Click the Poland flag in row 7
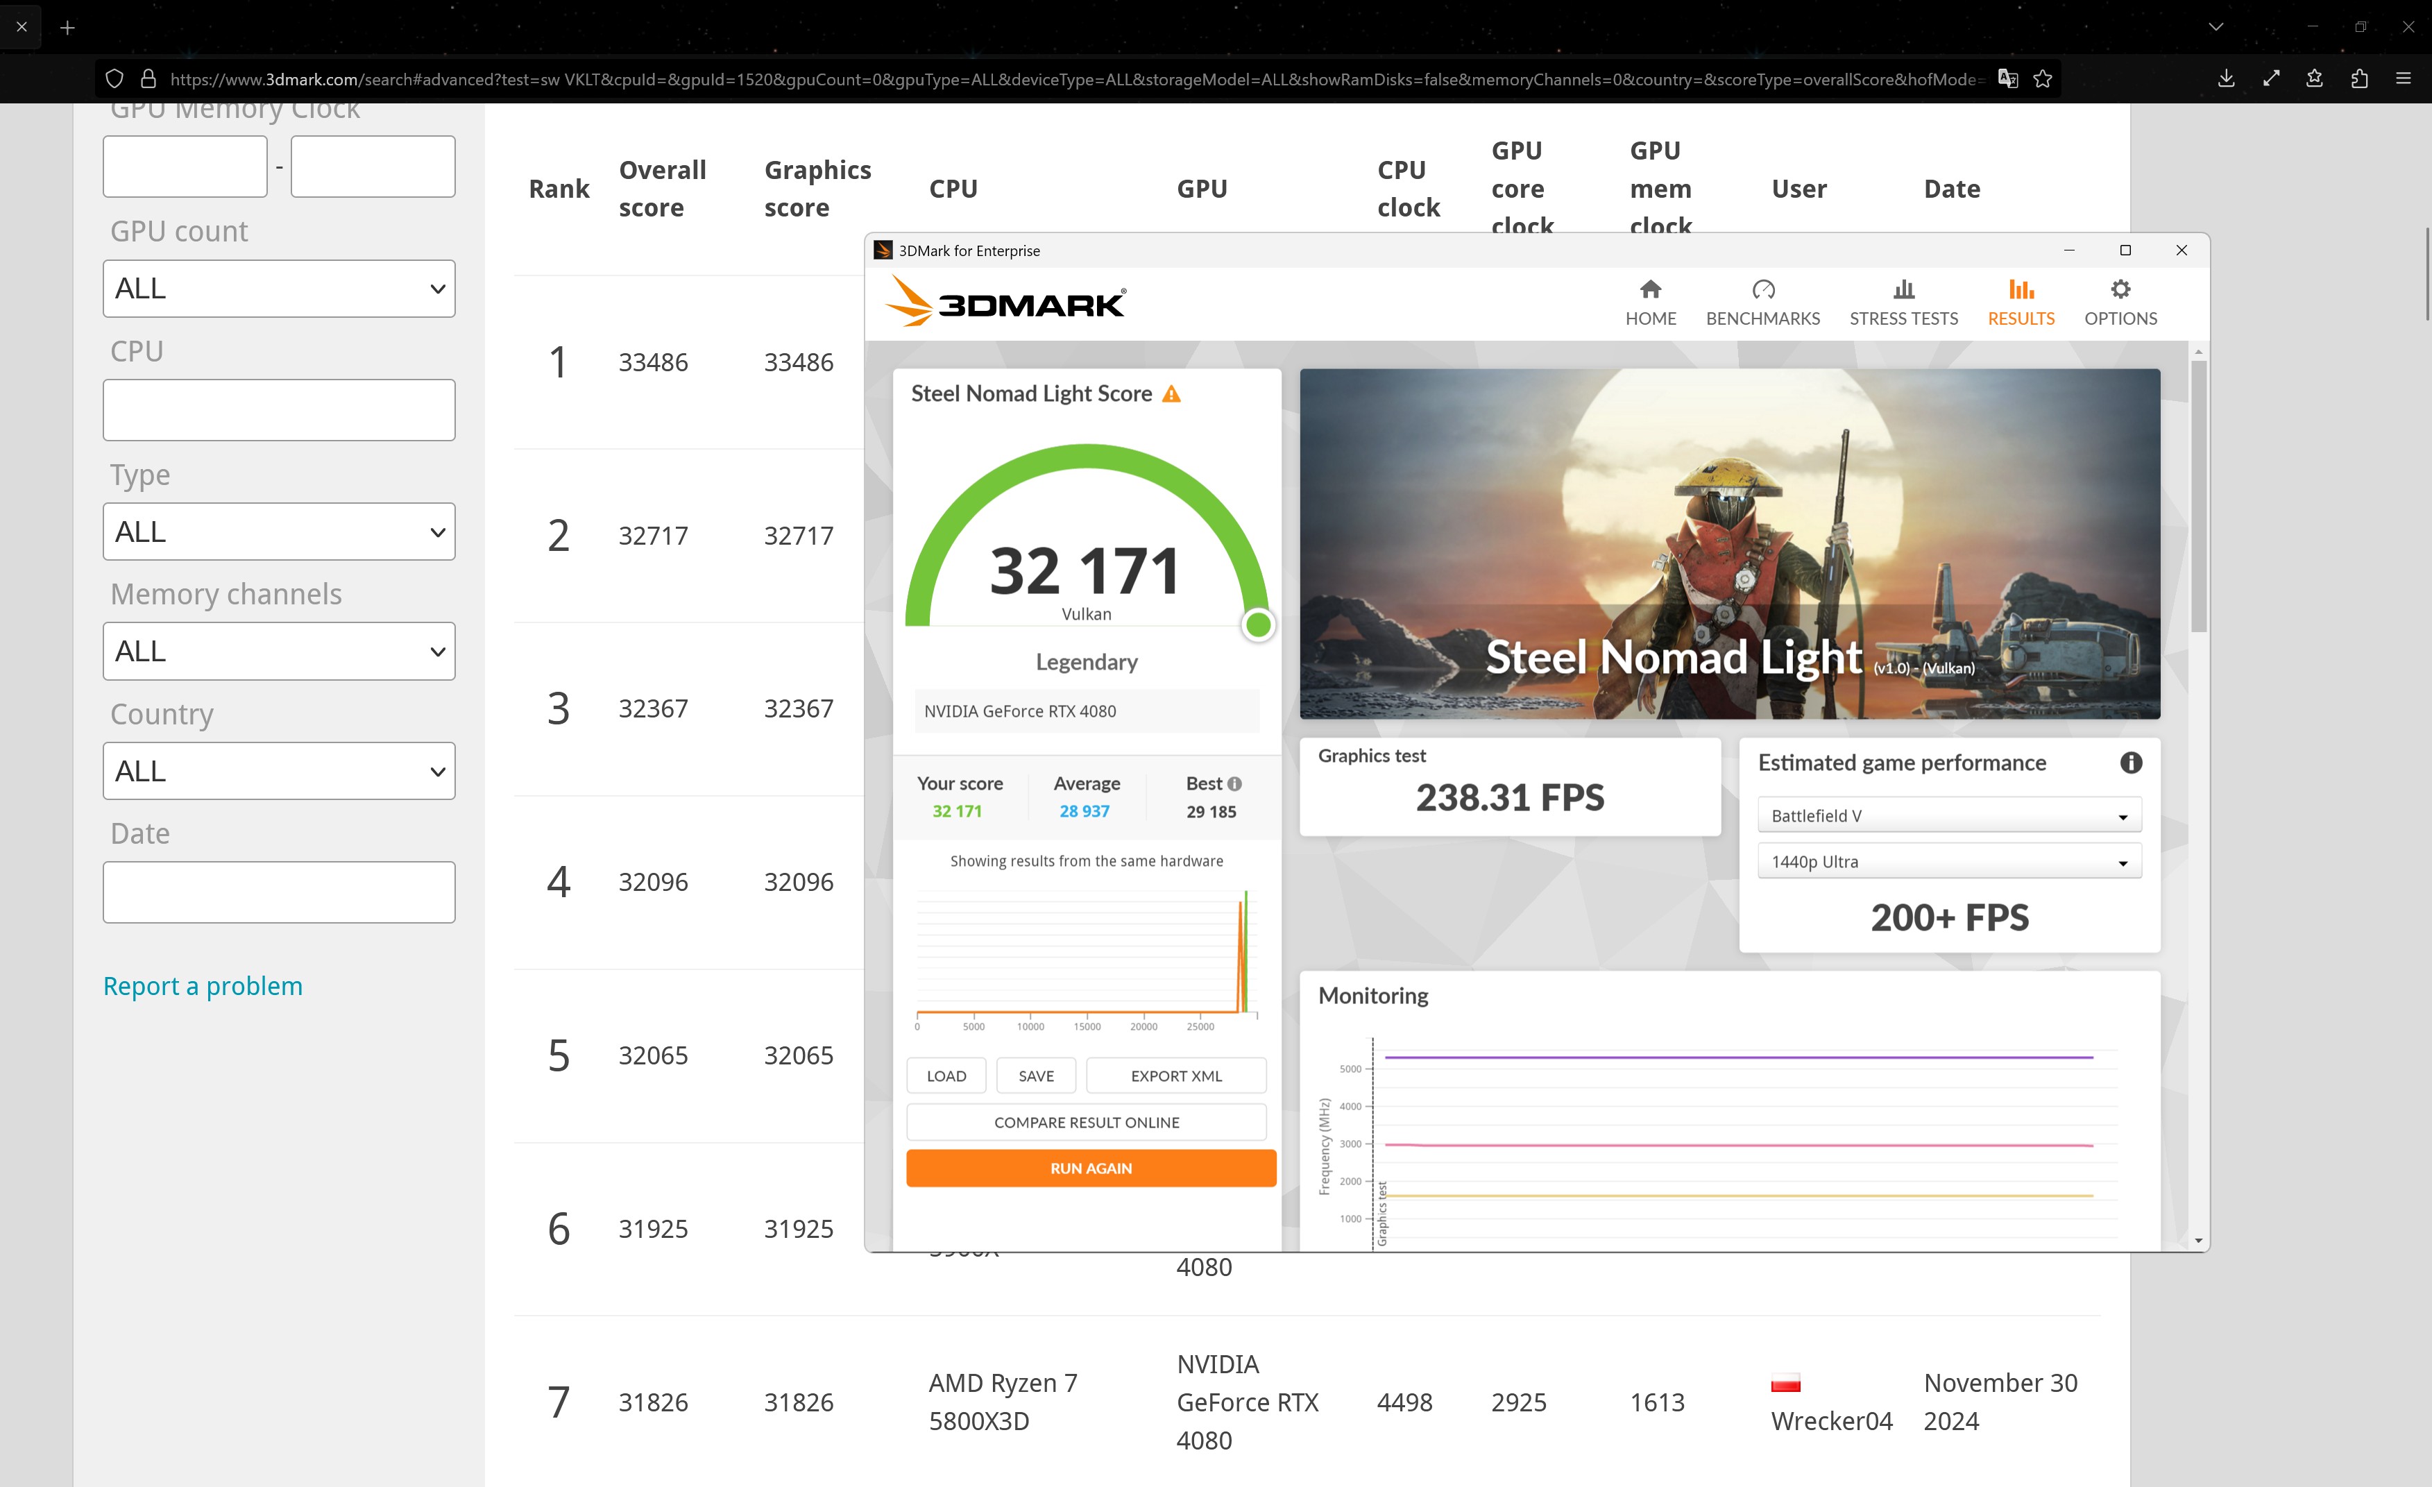The height and width of the screenshot is (1487, 2432). pyautogui.click(x=1785, y=1384)
